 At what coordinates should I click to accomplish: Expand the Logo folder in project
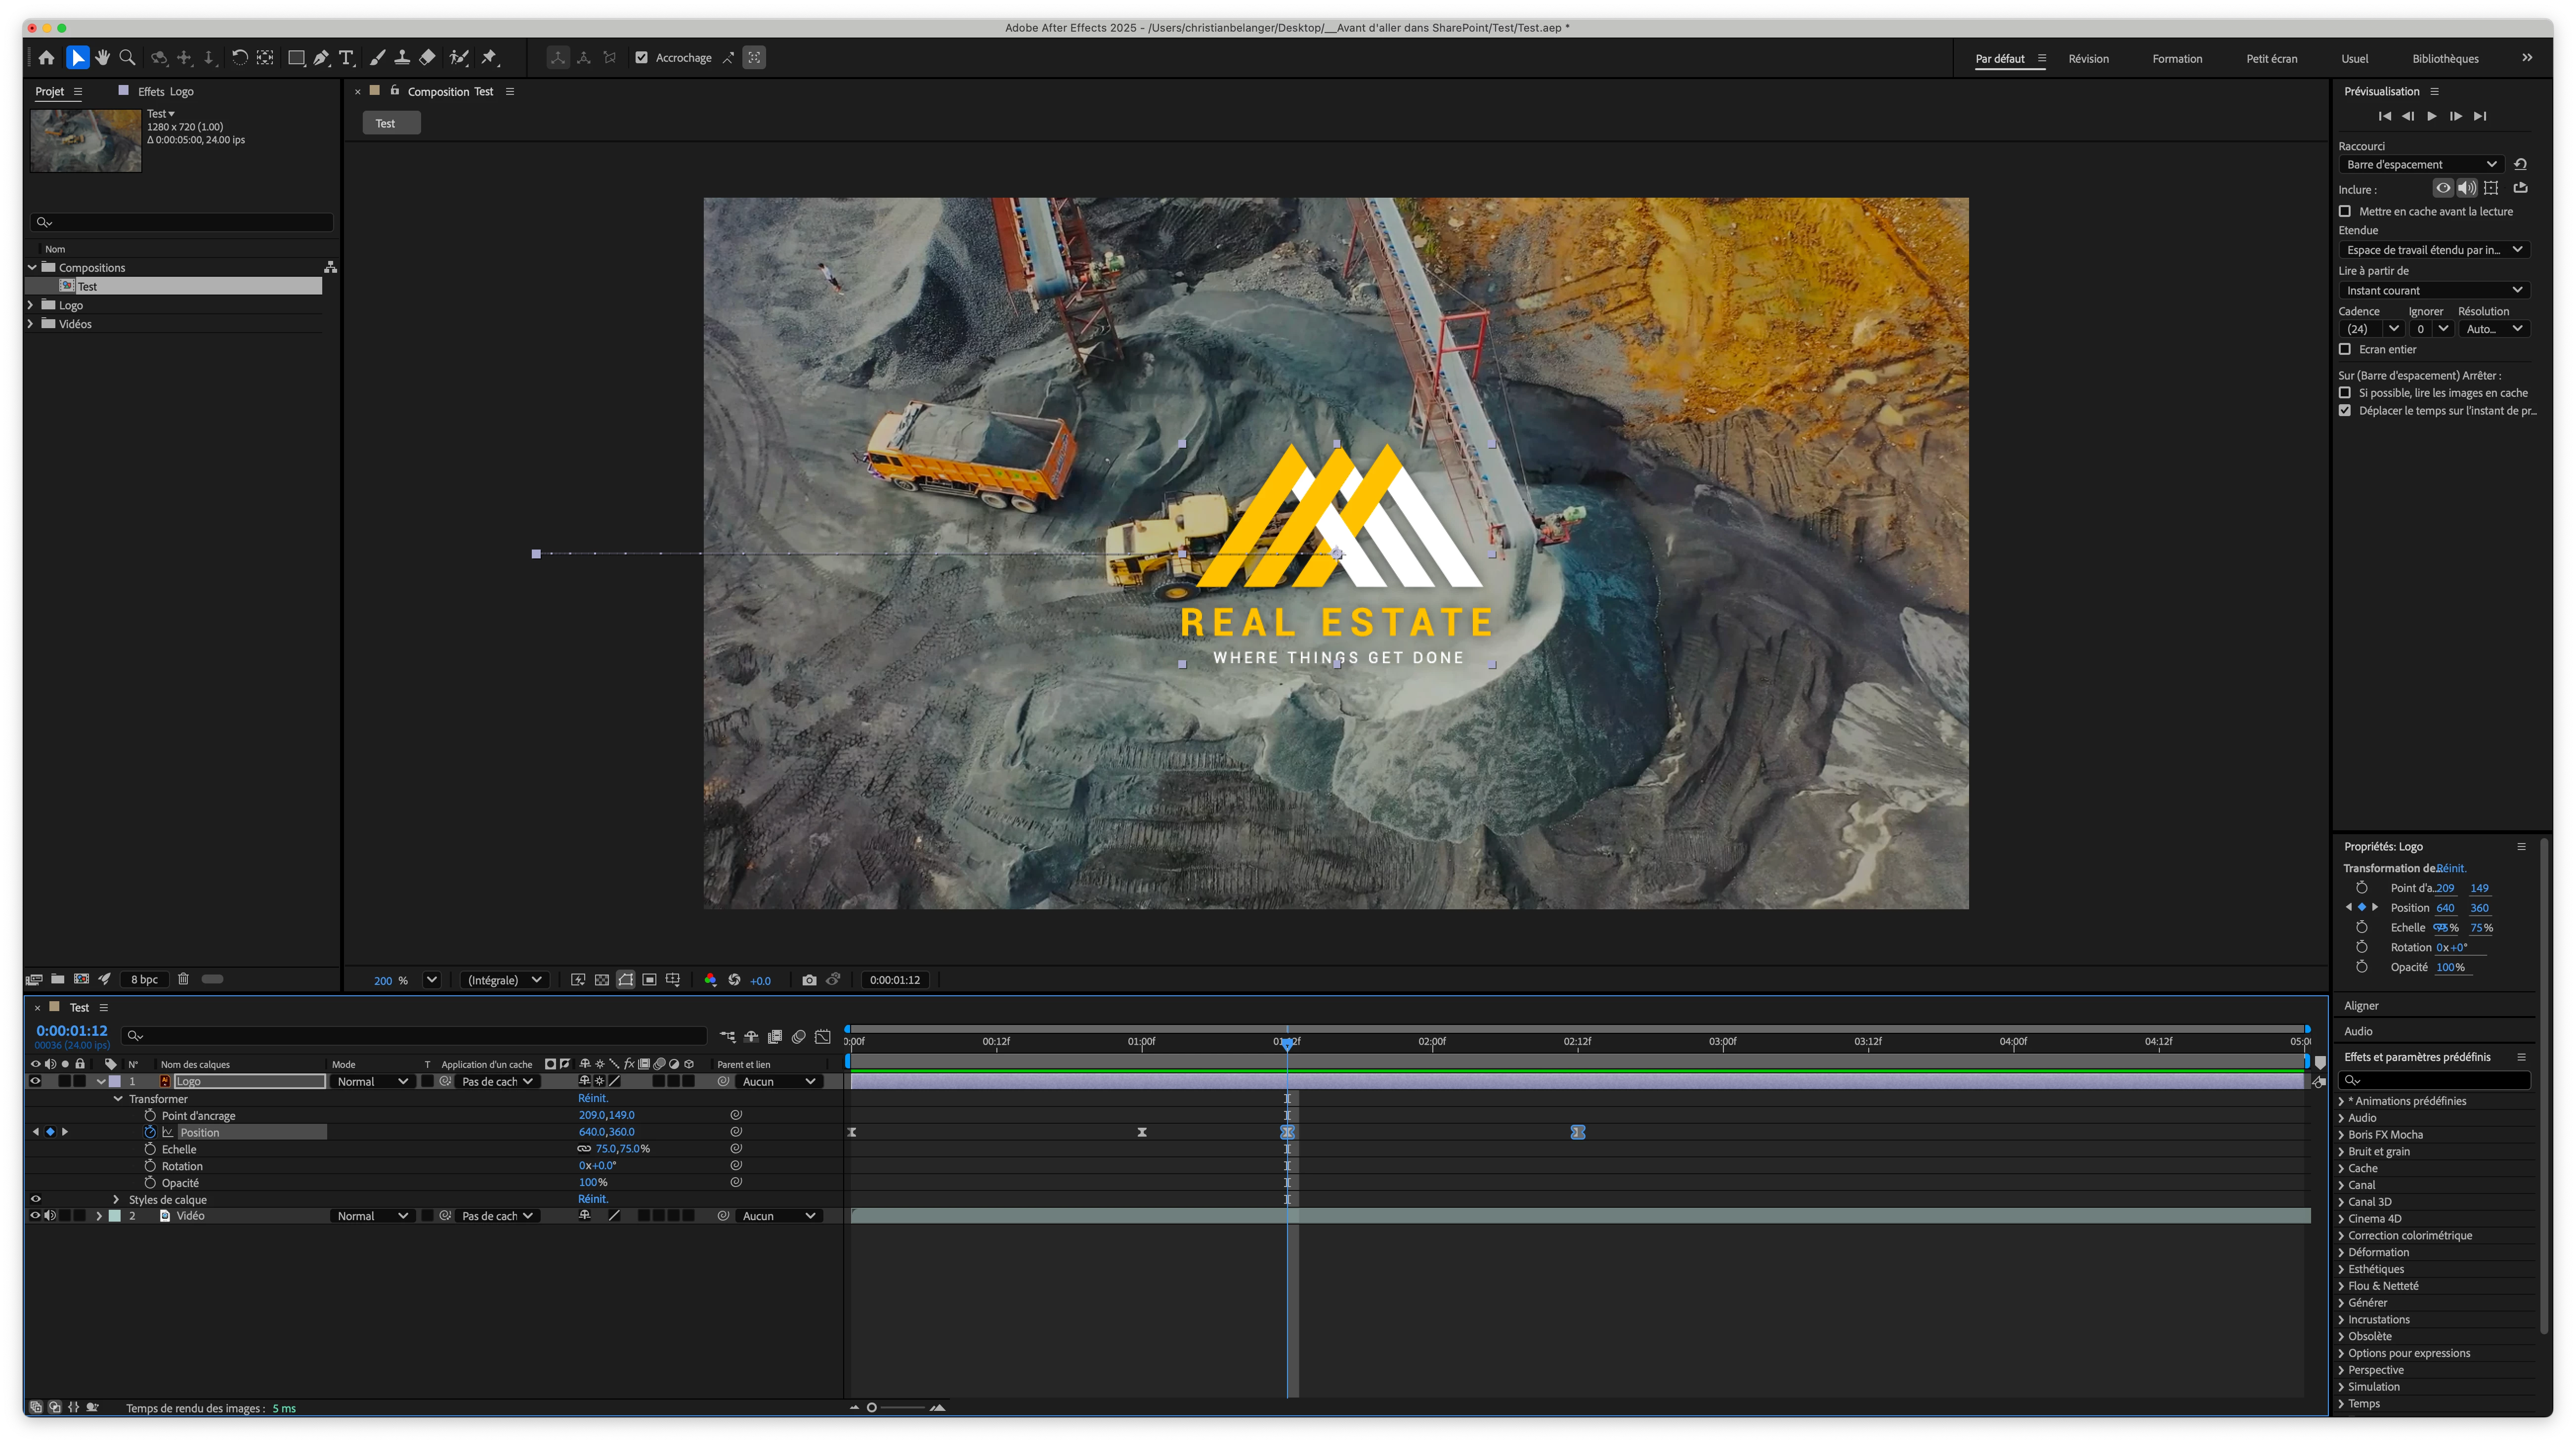[30, 305]
